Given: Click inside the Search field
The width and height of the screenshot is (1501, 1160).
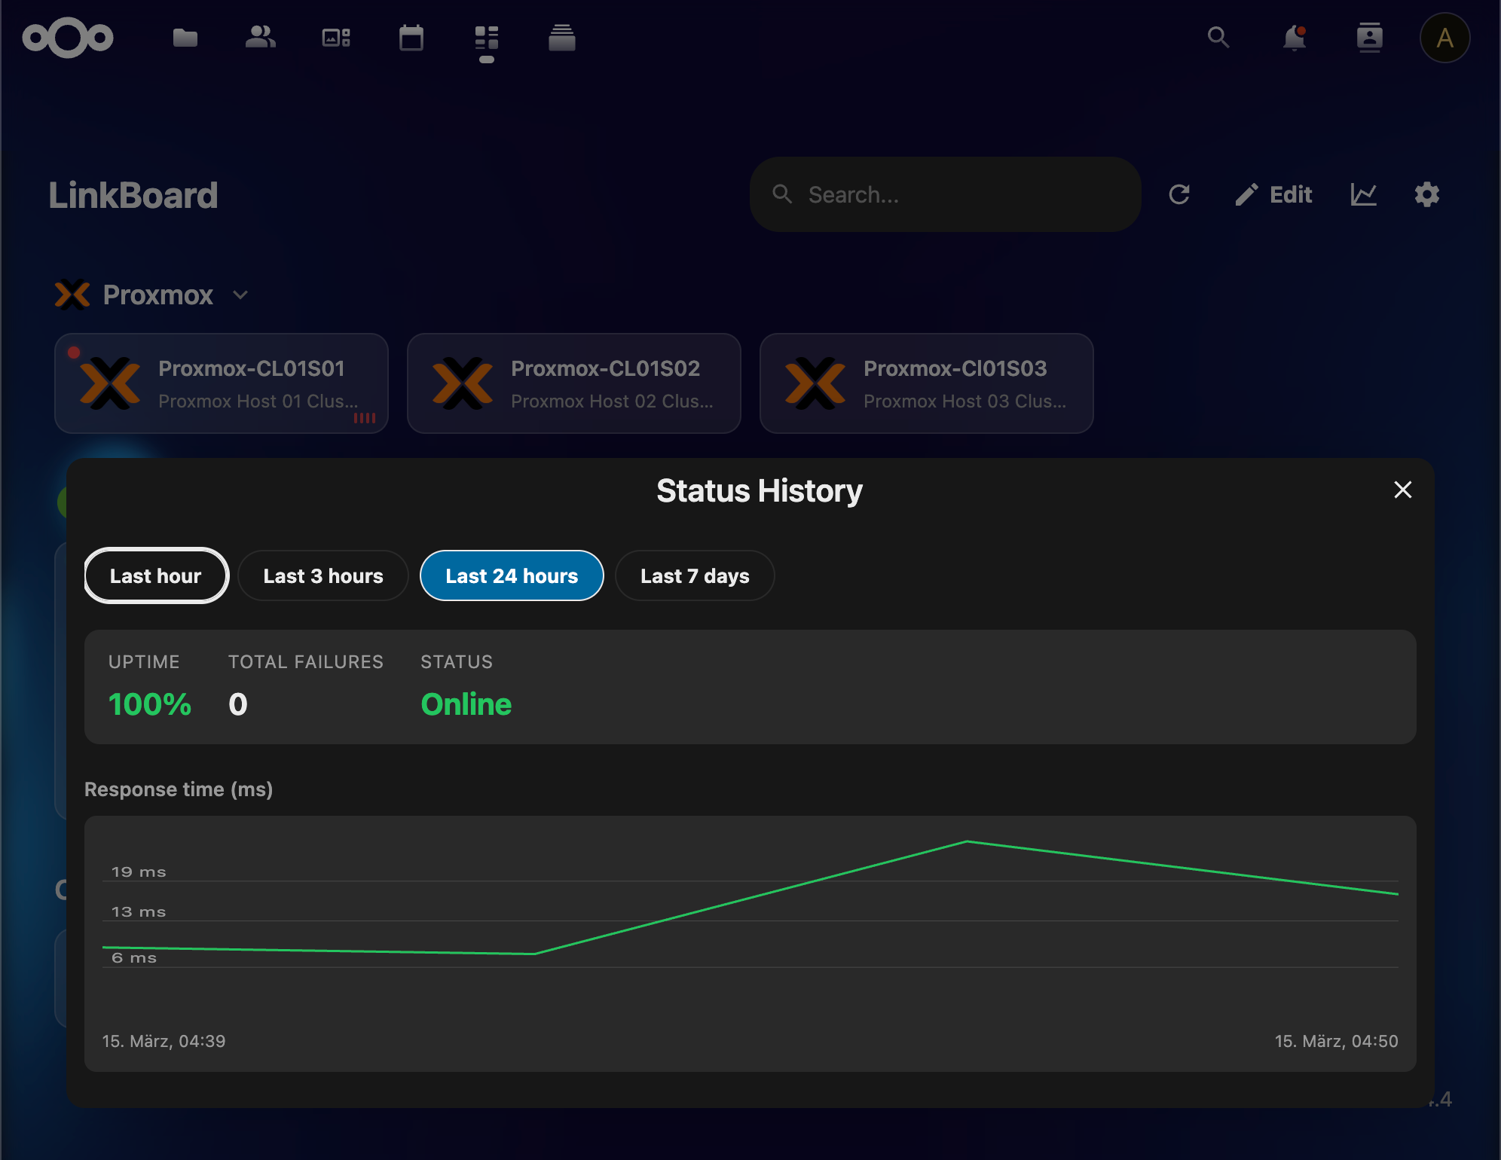Looking at the screenshot, I should [944, 194].
